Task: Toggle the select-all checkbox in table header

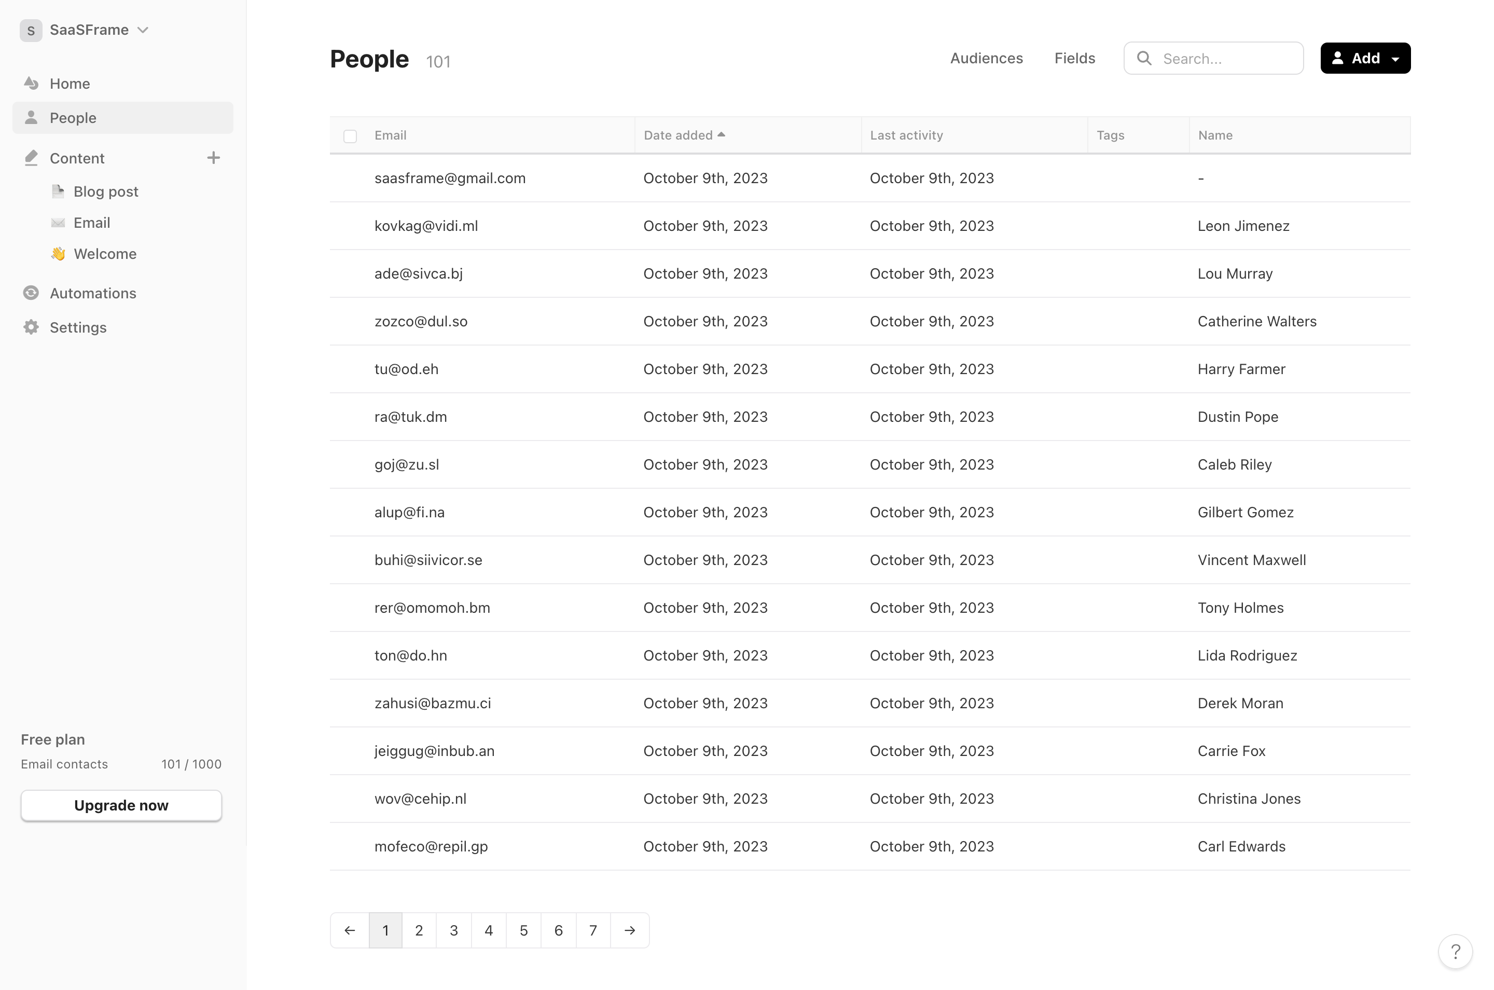Action: pos(350,136)
